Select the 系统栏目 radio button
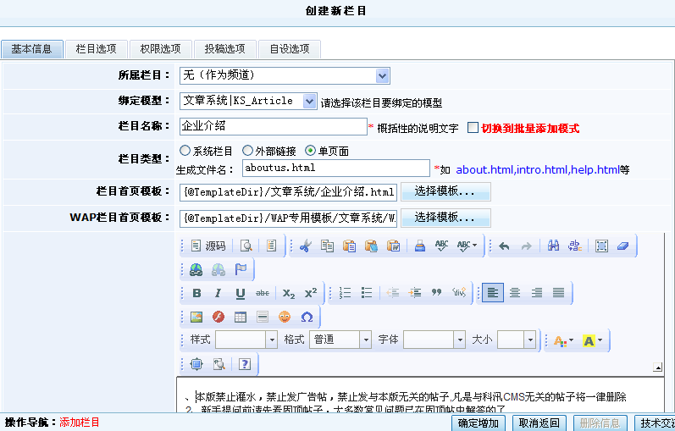Image resolution: width=675 pixels, height=431 pixels. (x=185, y=150)
